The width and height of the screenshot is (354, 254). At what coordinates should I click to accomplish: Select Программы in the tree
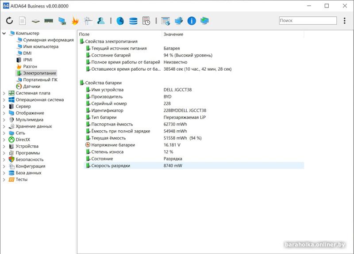[28, 153]
